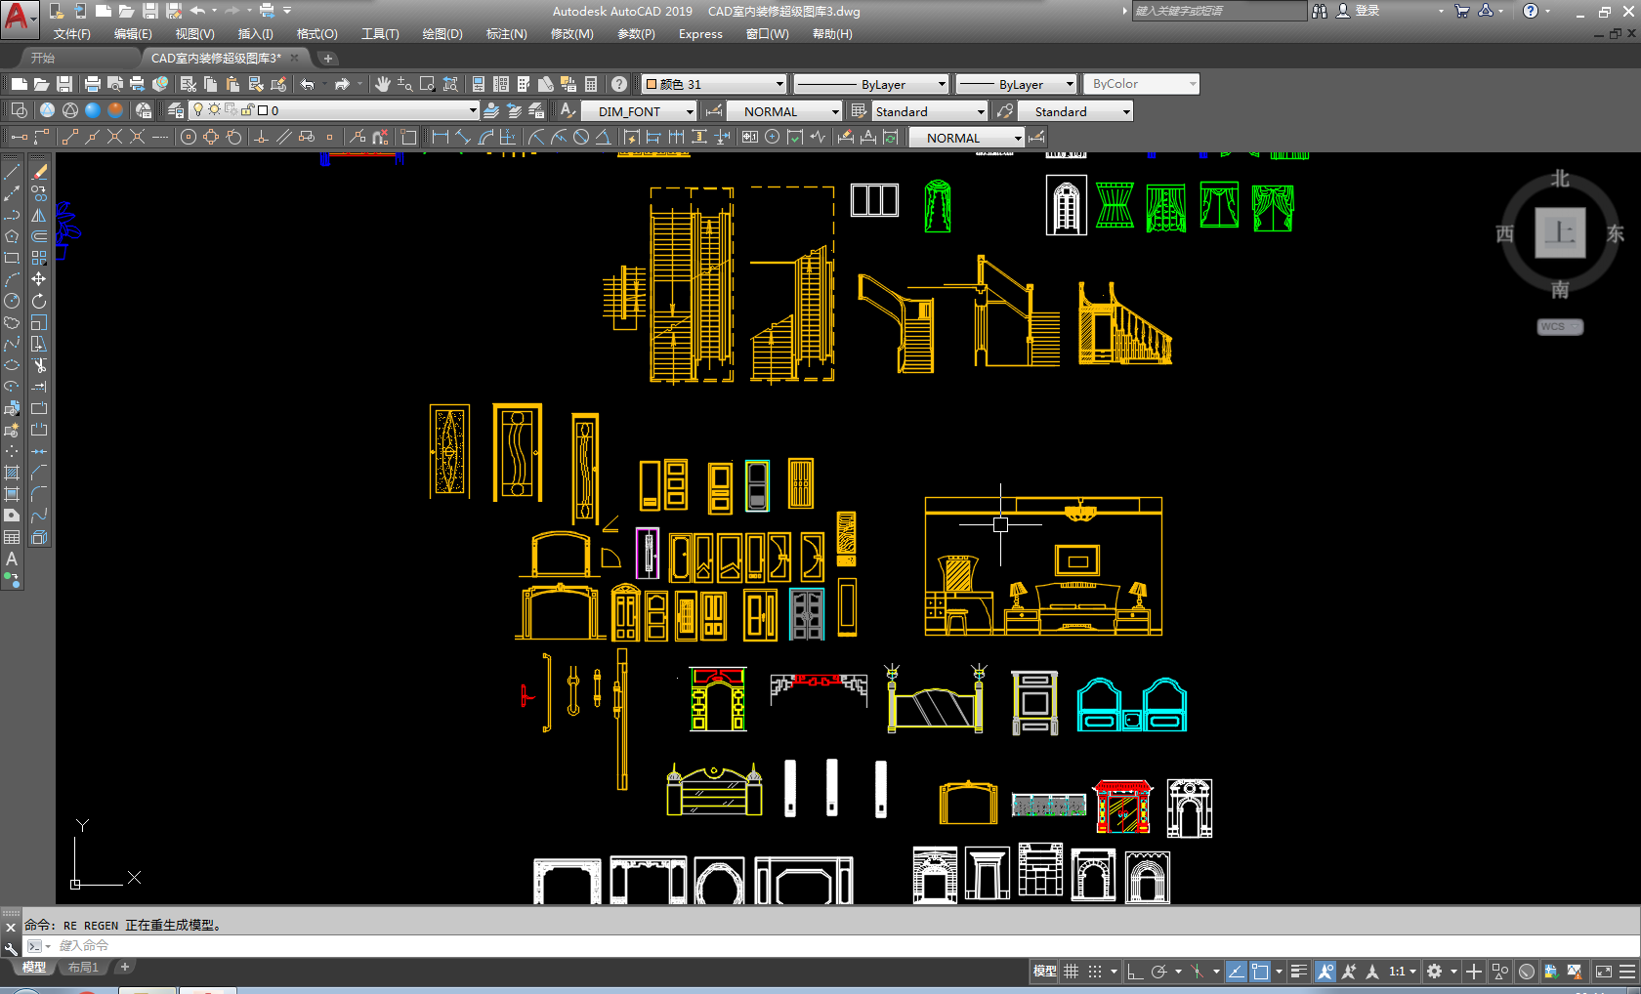This screenshot has width=1641, height=994.
Task: Toggle grid display in status bar
Action: [1072, 972]
